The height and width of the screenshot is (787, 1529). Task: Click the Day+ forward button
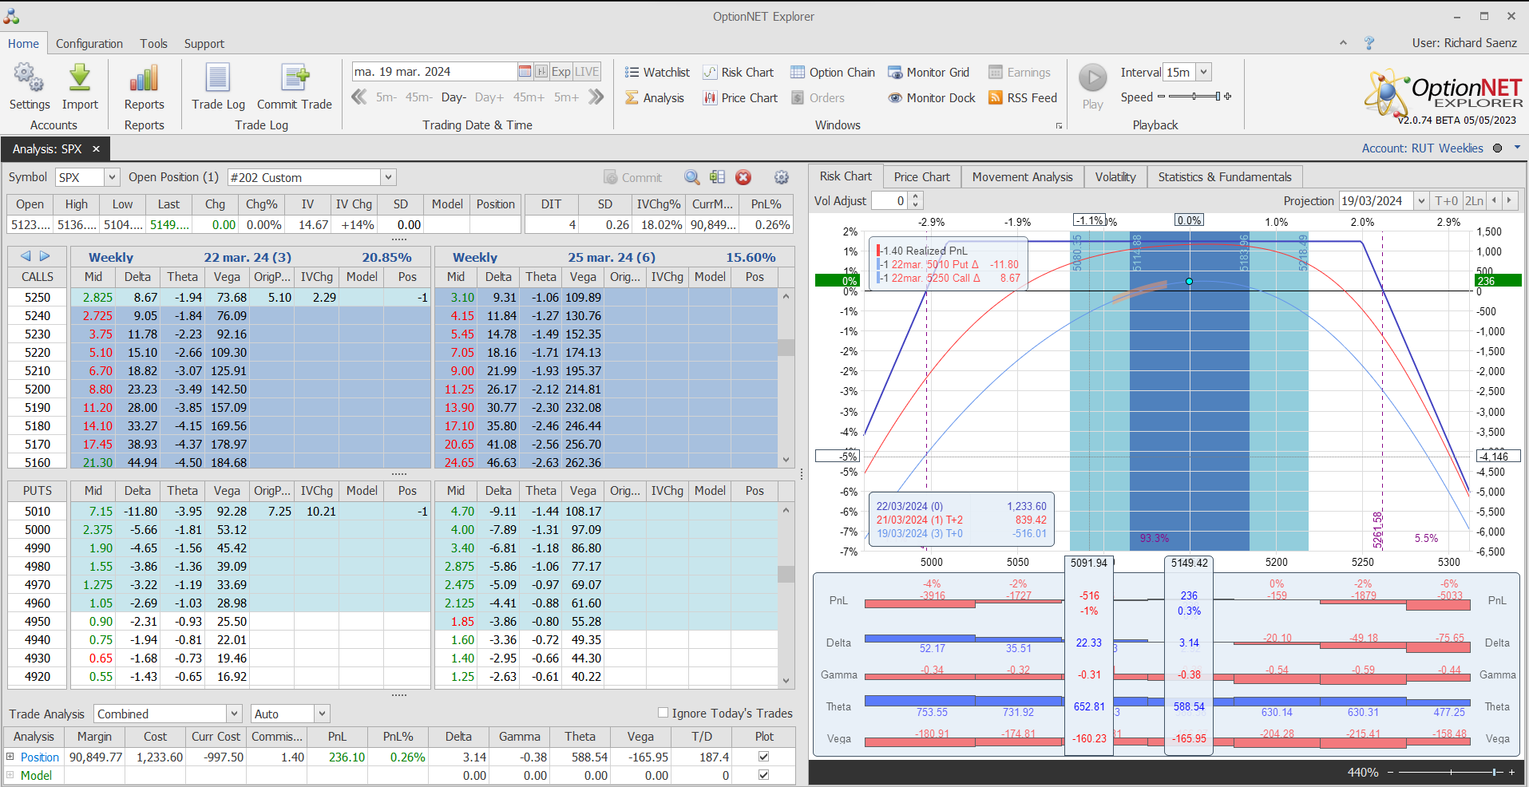pos(489,97)
